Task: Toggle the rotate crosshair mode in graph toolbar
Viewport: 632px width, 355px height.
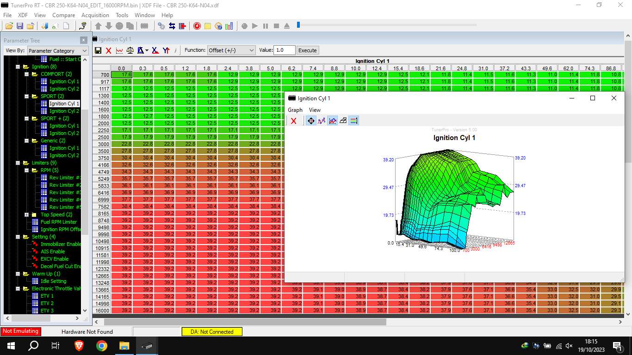Action: [311, 121]
